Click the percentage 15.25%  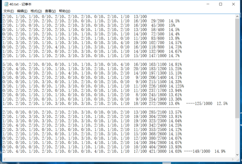(x=175, y=69)
